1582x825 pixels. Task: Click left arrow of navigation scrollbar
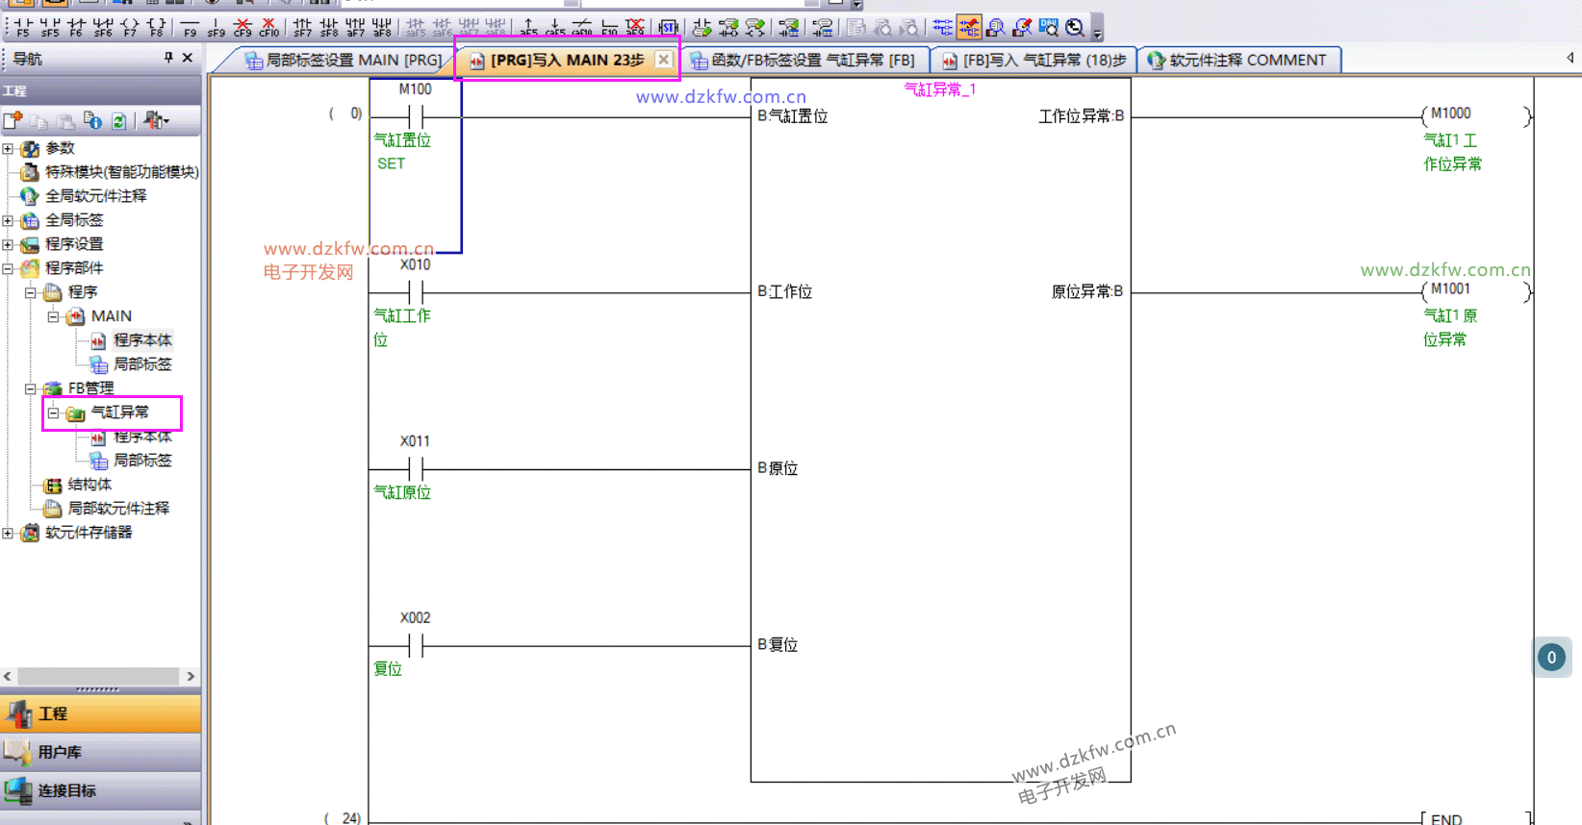point(8,676)
